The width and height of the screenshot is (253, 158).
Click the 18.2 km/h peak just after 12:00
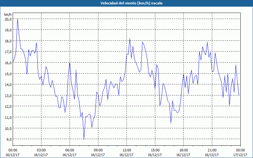pyautogui.click(x=130, y=38)
